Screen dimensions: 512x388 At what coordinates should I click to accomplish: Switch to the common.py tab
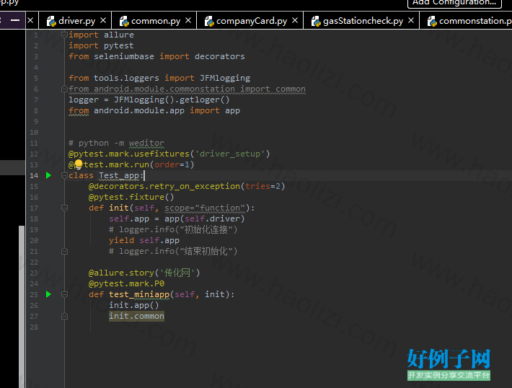(x=156, y=21)
